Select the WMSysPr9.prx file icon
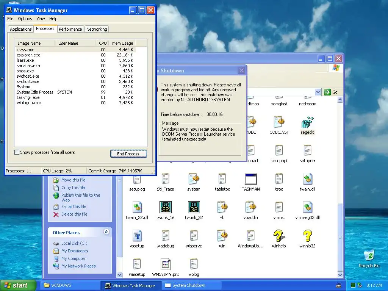Screen dimensions: 388x291 (x=165, y=264)
